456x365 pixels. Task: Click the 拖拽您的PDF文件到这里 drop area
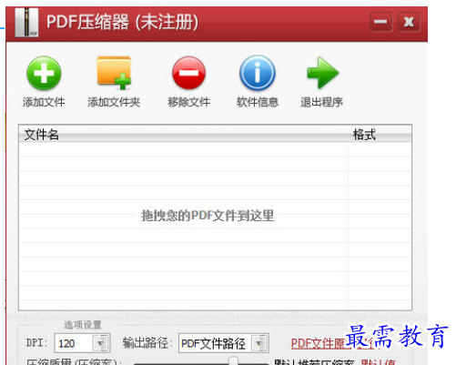coord(208,216)
